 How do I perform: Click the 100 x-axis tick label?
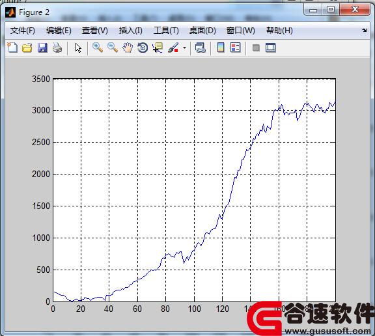(194, 309)
